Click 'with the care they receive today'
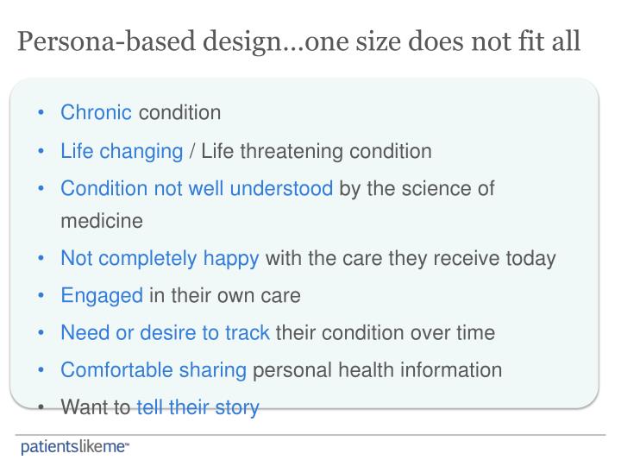 click(411, 259)
